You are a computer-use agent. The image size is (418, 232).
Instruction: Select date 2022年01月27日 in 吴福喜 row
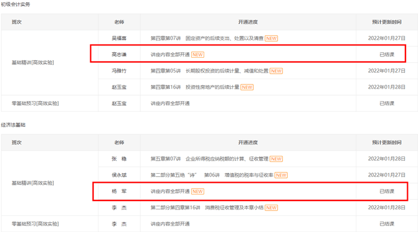(387, 38)
